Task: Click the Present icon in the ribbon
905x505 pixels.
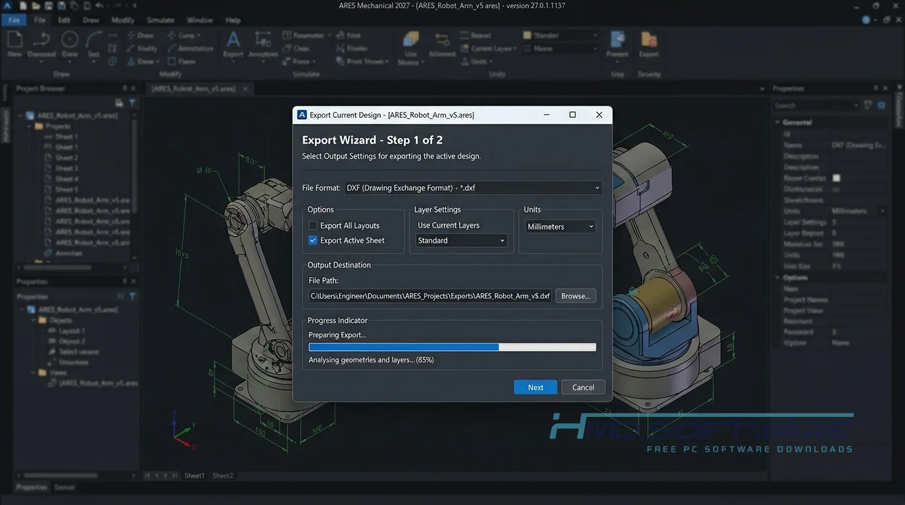Action: pyautogui.click(x=618, y=39)
